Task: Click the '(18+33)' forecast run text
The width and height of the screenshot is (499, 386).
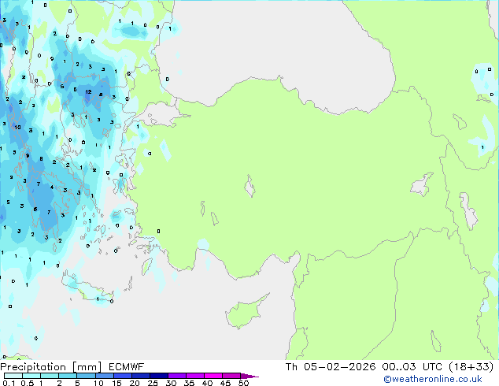Action: (x=471, y=367)
